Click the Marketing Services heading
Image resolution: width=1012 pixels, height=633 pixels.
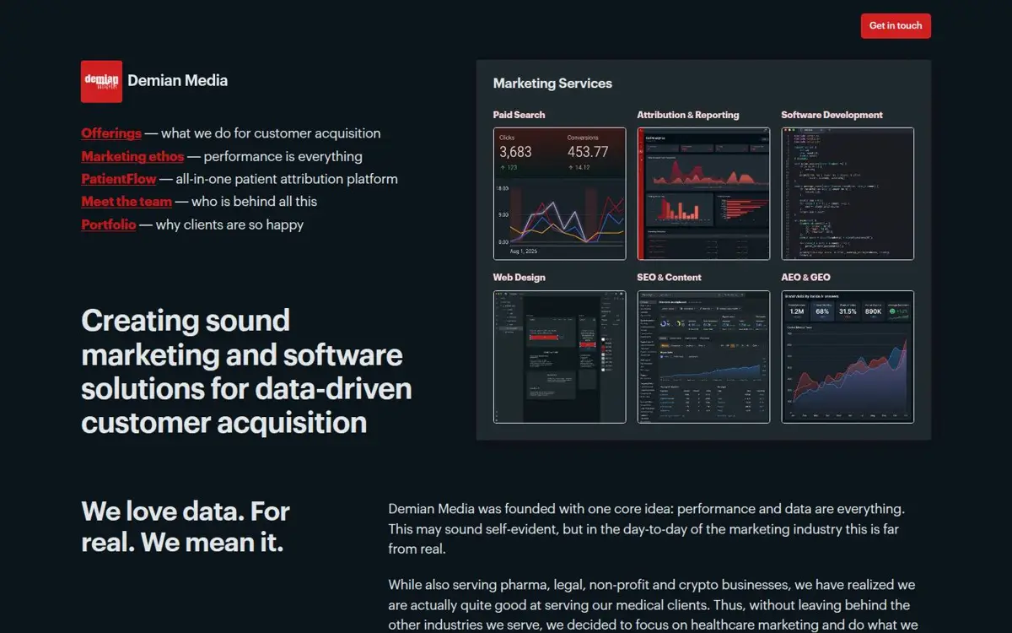[x=552, y=84]
